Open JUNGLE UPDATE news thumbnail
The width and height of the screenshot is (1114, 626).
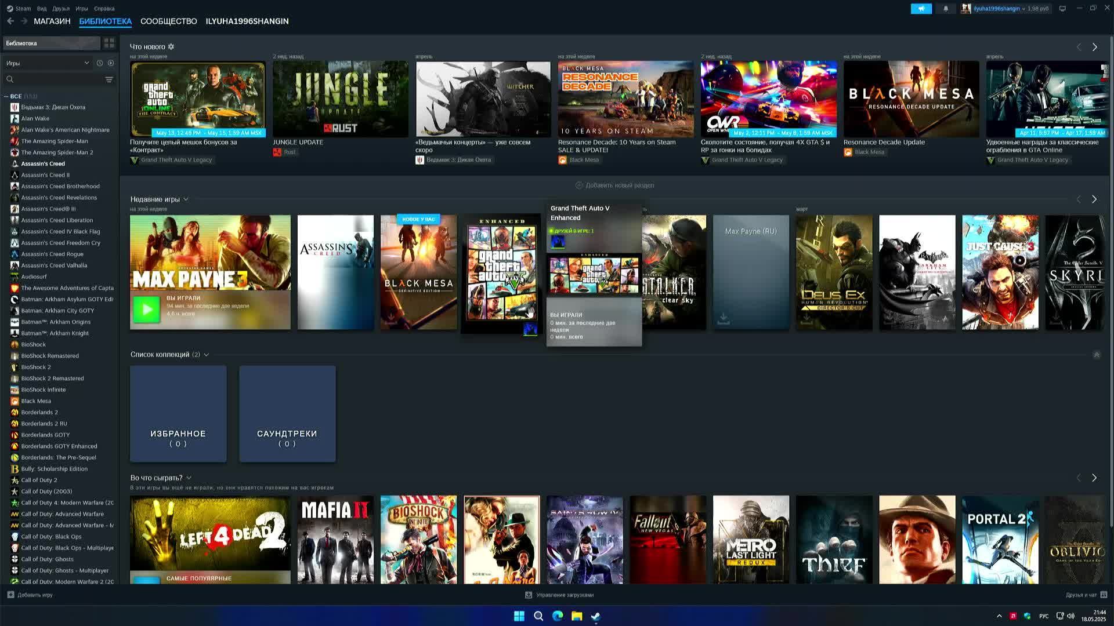341,99
